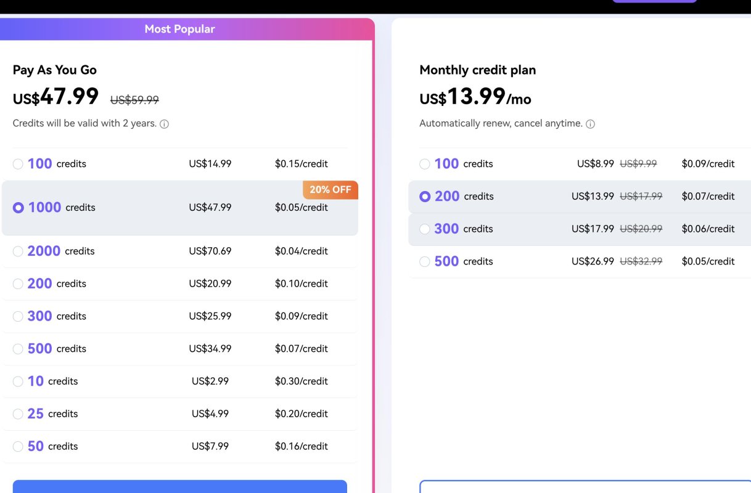Click the 'Most Popular' banner

click(179, 28)
